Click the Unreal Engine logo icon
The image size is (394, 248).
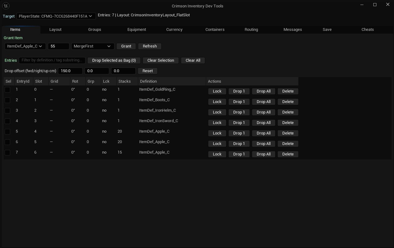pyautogui.click(x=6, y=6)
